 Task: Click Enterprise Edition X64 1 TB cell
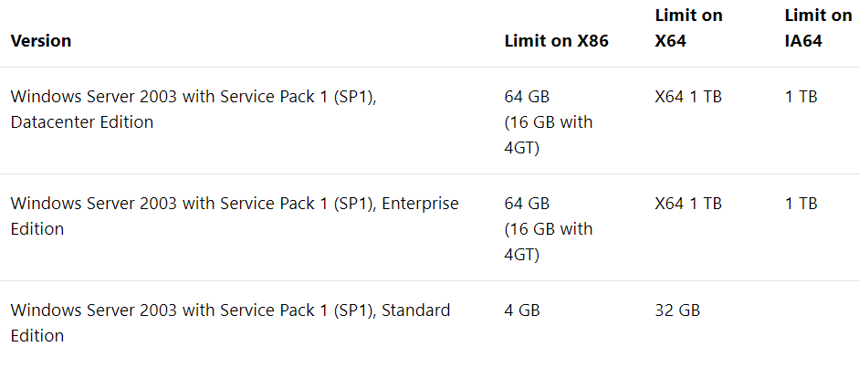point(688,204)
